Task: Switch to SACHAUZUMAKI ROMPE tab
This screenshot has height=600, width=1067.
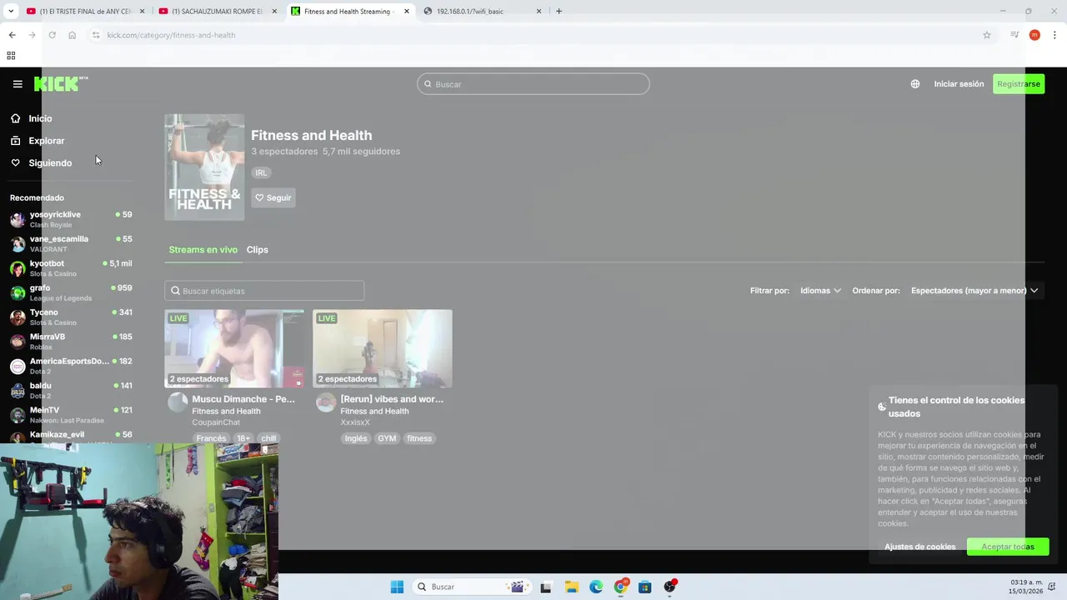Action: [218, 12]
